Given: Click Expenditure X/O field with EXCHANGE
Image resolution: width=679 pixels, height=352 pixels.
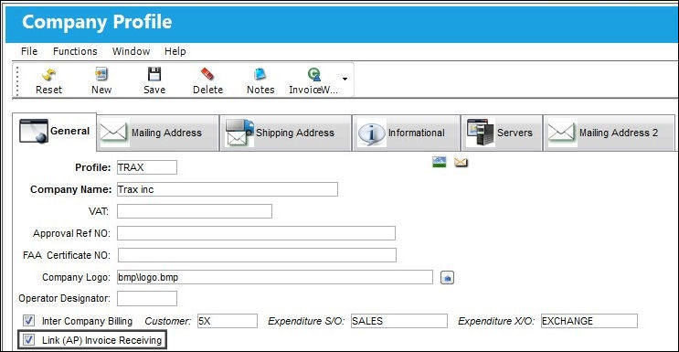Looking at the screenshot, I should point(589,321).
